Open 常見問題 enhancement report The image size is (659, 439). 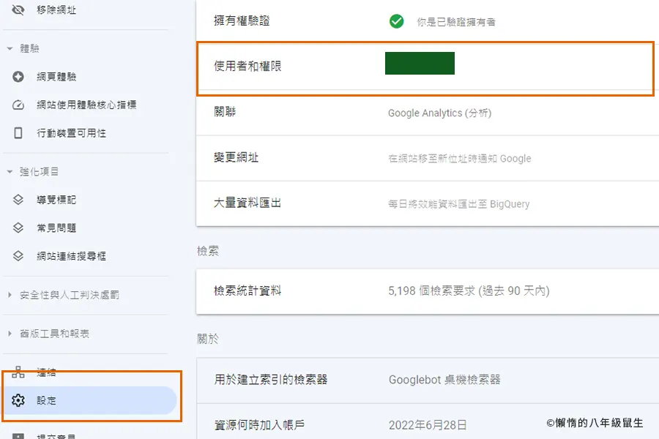[56, 228]
